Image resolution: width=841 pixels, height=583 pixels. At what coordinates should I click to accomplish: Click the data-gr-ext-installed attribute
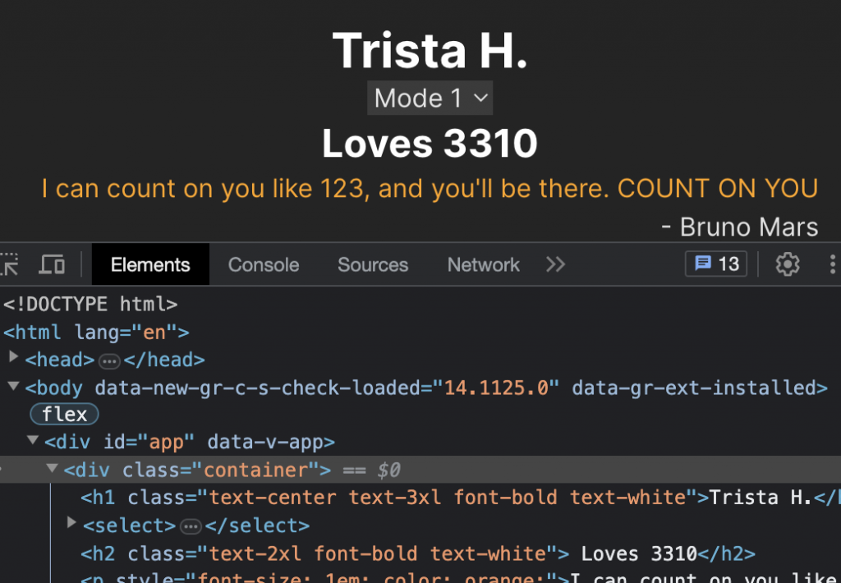click(694, 388)
